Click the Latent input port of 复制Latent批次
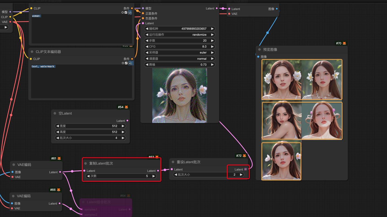 point(85,171)
